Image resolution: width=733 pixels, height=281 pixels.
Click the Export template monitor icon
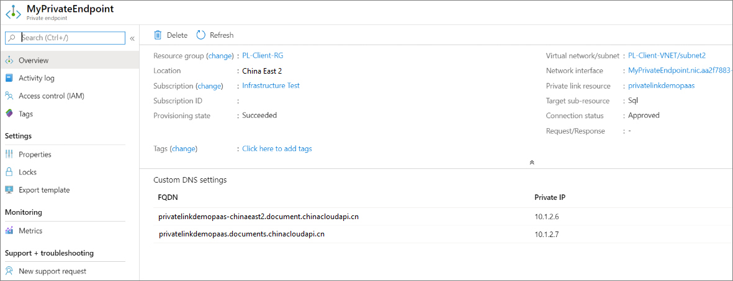coord(9,189)
